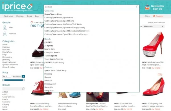
Task: Filter by Casio G-Shock brand
Action: tap(8, 97)
